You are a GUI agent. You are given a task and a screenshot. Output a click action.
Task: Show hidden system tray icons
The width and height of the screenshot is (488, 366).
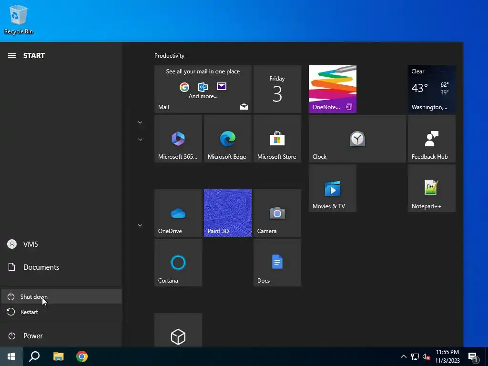(x=403, y=356)
